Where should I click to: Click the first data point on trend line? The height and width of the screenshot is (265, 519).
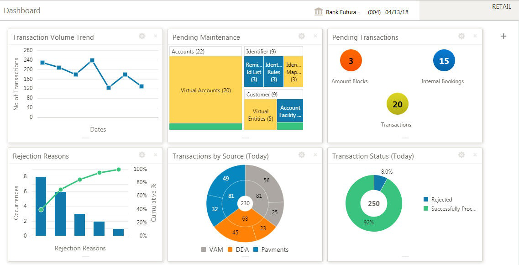[x=42, y=63]
